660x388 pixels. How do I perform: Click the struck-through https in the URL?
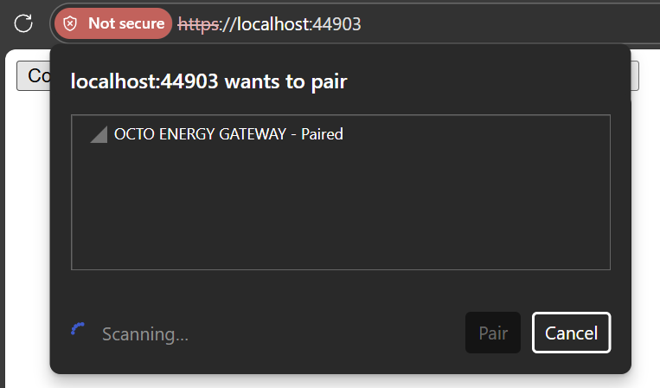[198, 24]
